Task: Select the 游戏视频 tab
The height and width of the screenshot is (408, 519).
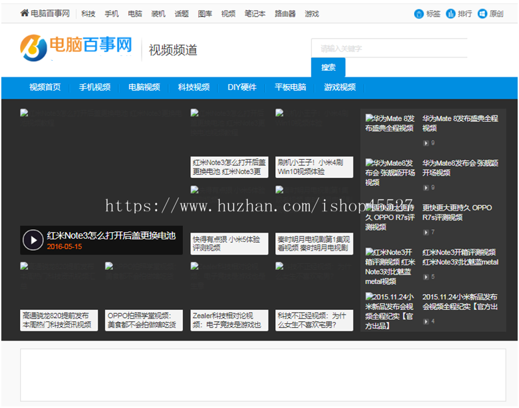Action: coord(340,87)
